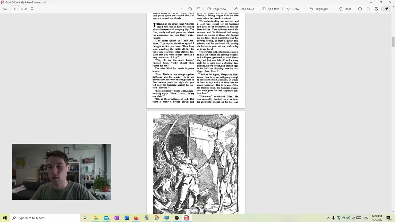Select the Add text tool
This screenshot has width=395, height=222.
270,9
